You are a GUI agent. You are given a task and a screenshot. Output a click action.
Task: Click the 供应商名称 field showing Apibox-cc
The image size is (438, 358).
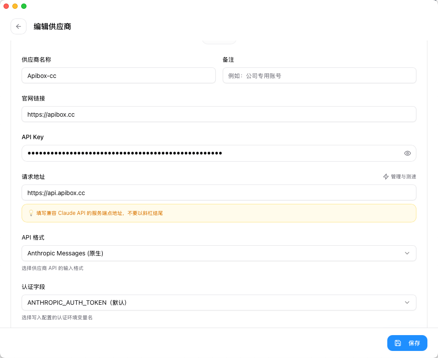point(118,75)
